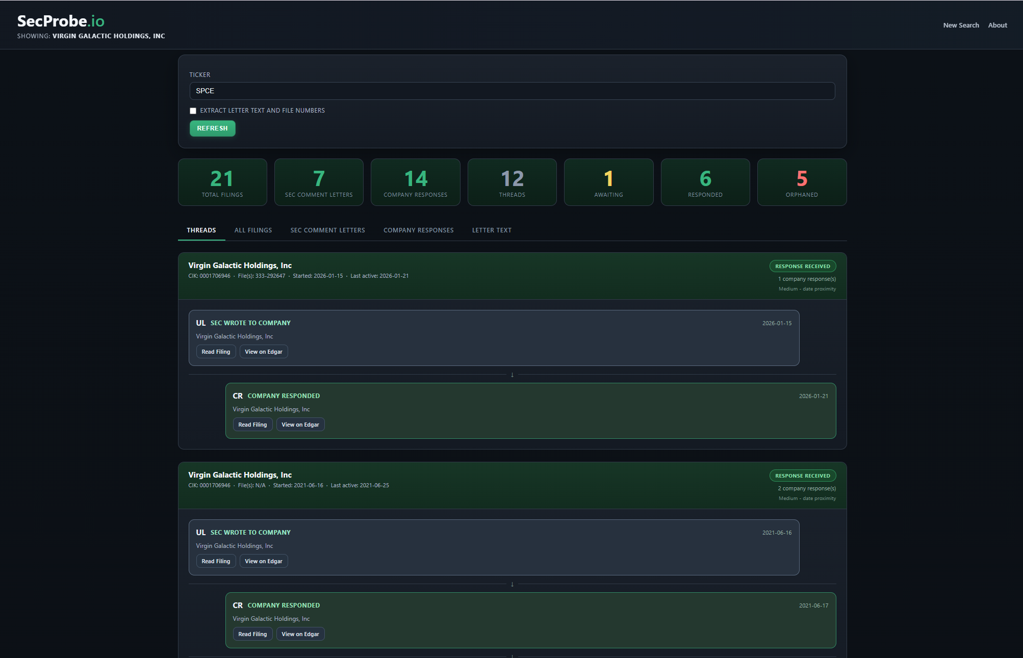The width and height of the screenshot is (1023, 658).
Task: Click the UL badge on the SEC letter card
Action: coord(201,323)
